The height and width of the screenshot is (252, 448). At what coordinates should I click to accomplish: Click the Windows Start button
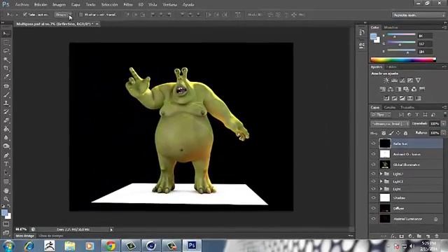[8, 246]
